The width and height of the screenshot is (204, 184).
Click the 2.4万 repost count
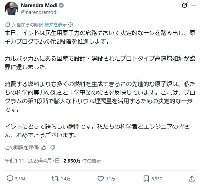65,178
